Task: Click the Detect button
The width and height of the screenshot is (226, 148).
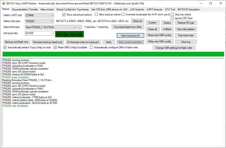Action: [167, 23]
